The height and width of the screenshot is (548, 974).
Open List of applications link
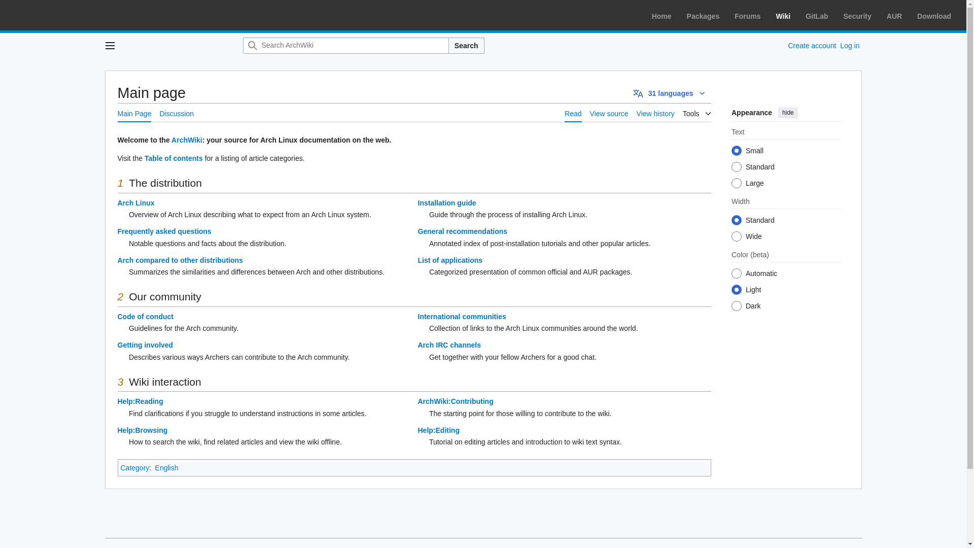[450, 260]
